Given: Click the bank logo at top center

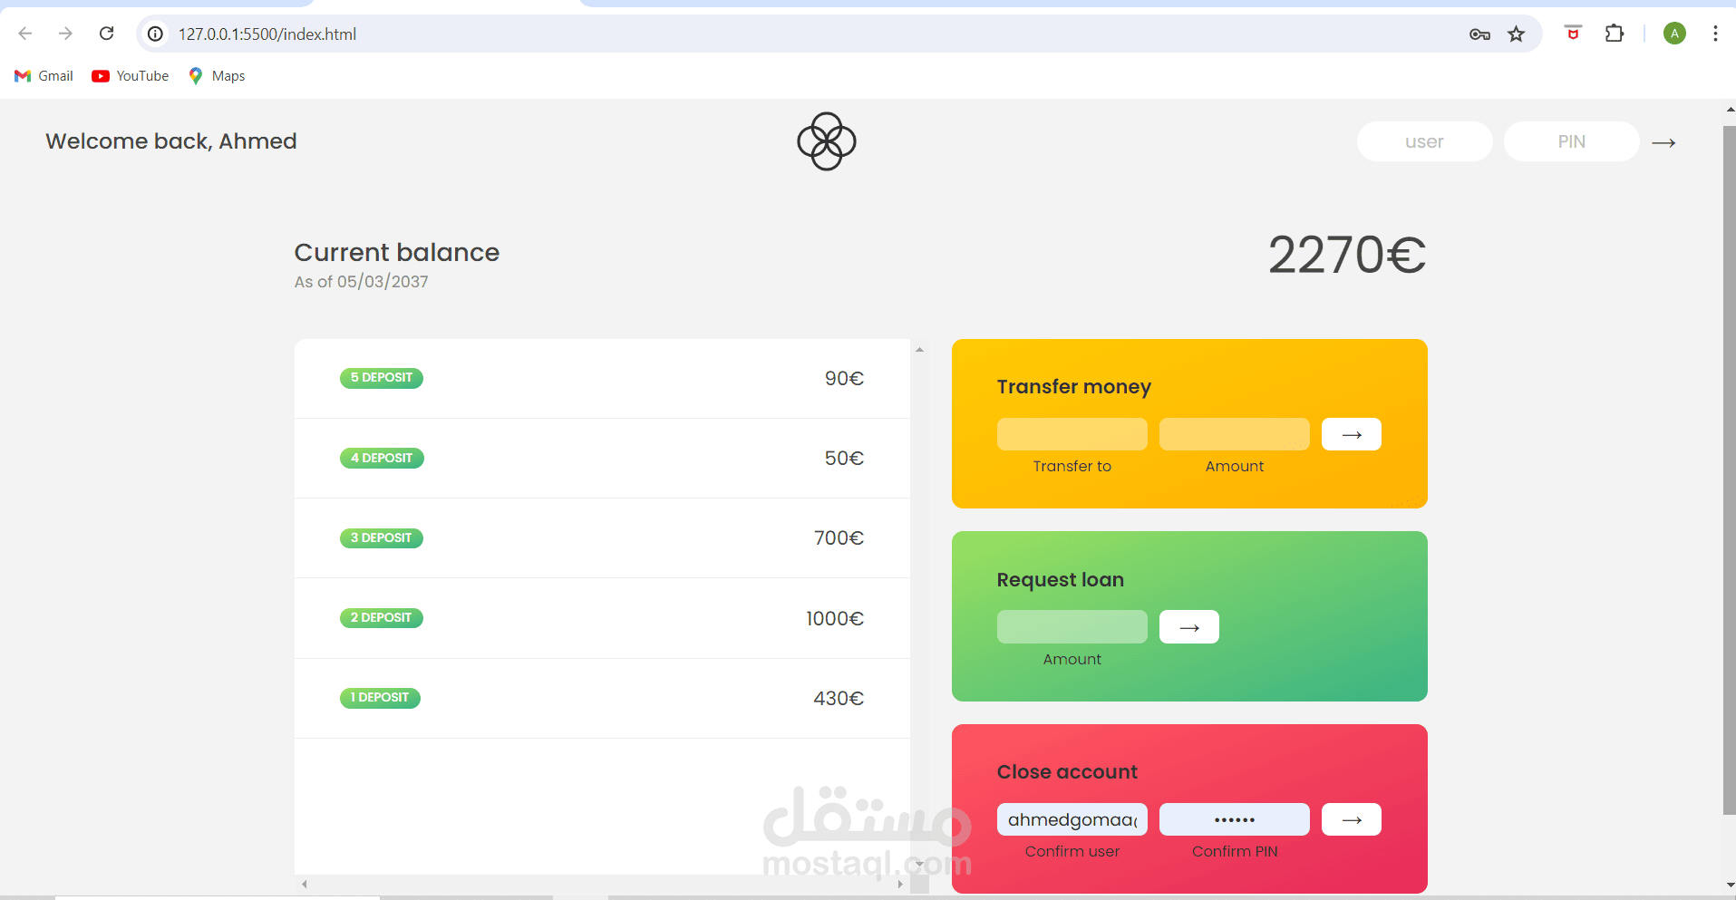Looking at the screenshot, I should 826,141.
